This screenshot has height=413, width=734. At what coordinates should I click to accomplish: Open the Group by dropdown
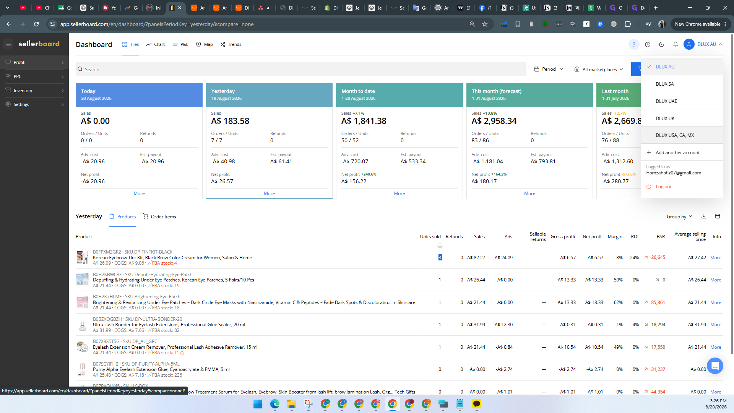pyautogui.click(x=679, y=217)
